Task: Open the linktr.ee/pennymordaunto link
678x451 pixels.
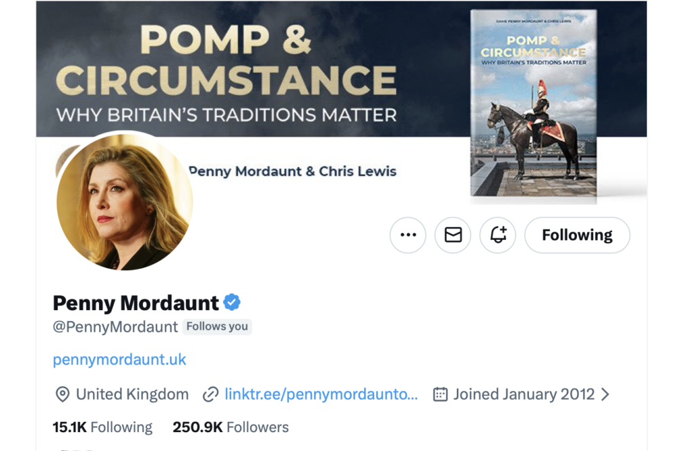Action: point(321,394)
